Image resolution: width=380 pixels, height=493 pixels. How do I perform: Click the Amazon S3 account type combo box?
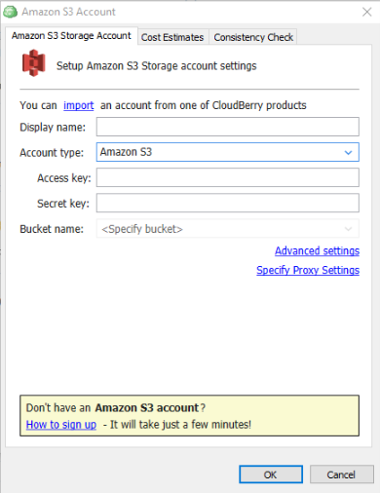228,152
